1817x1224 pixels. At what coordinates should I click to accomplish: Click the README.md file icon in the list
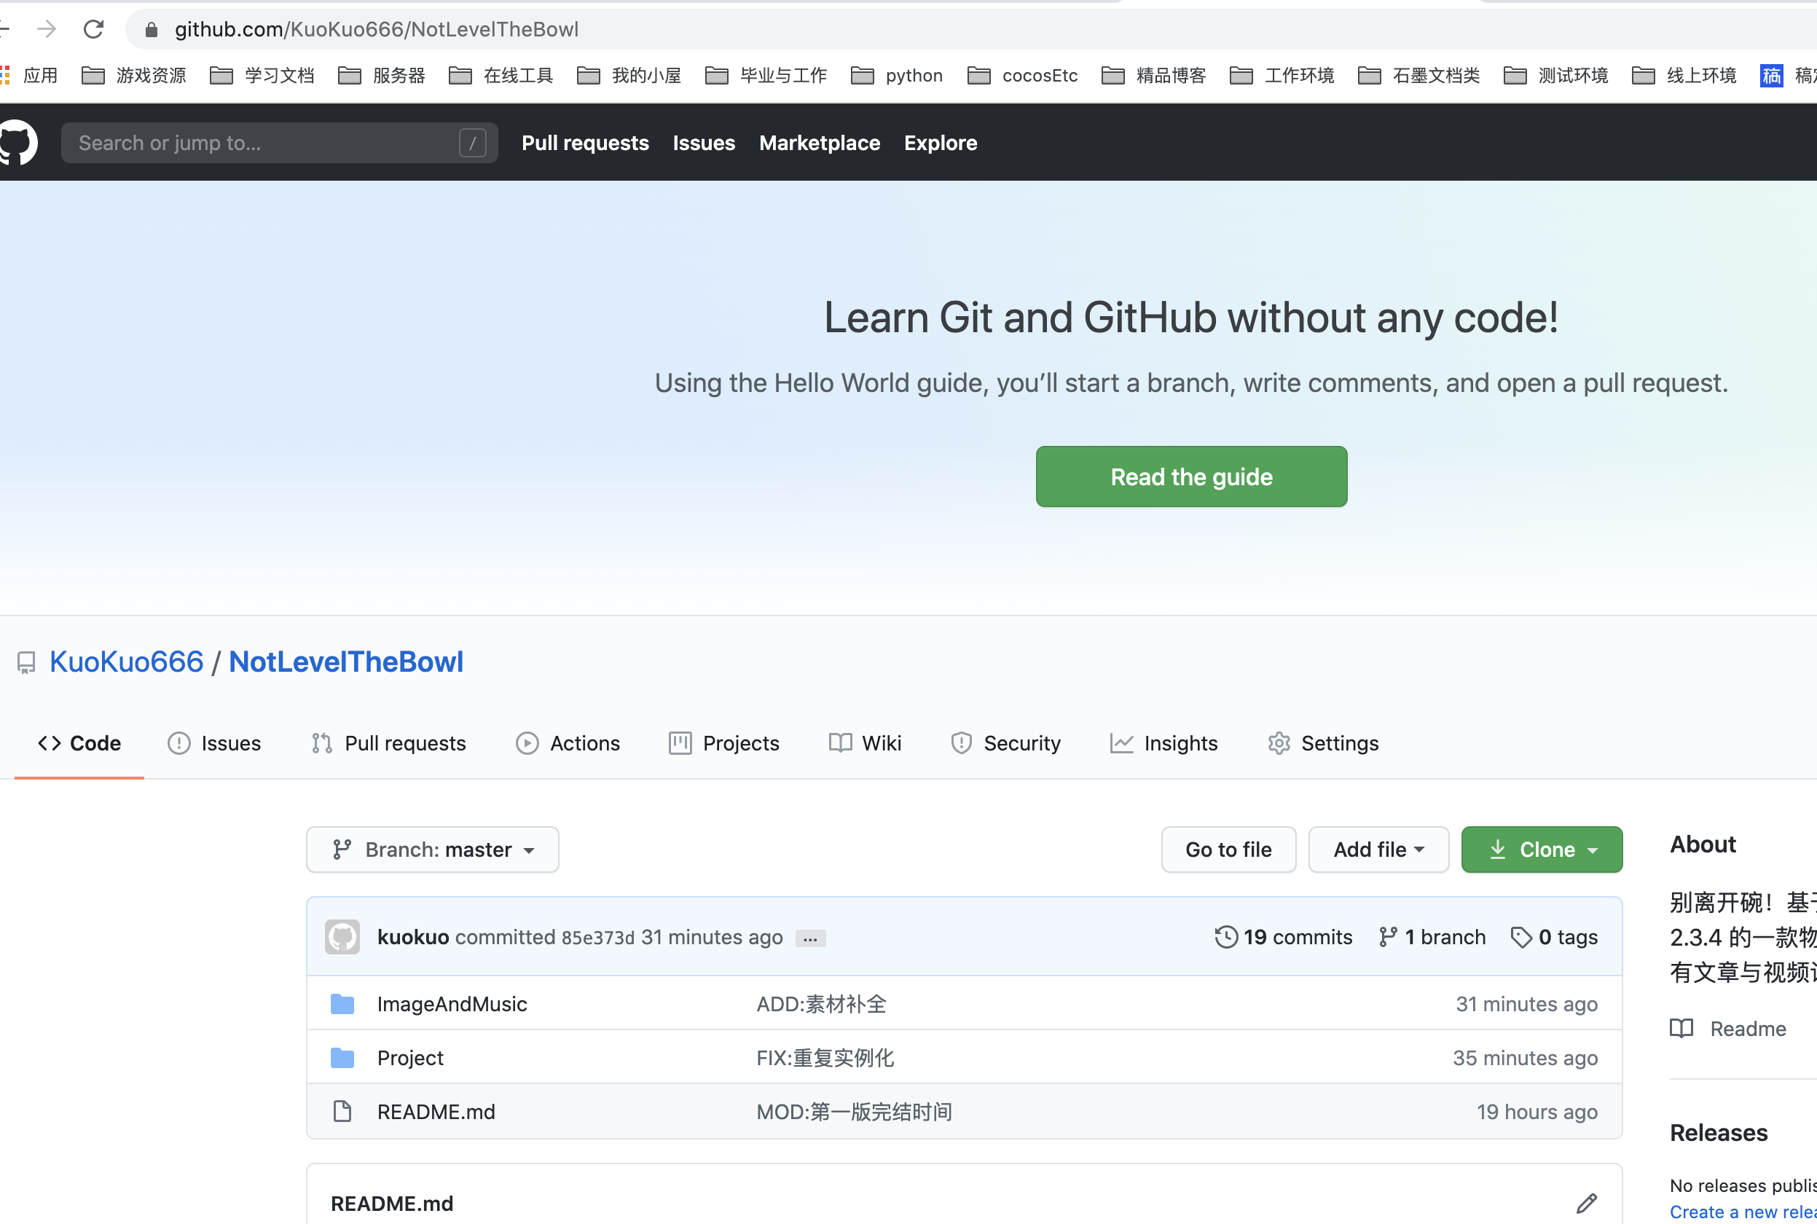click(x=342, y=1112)
